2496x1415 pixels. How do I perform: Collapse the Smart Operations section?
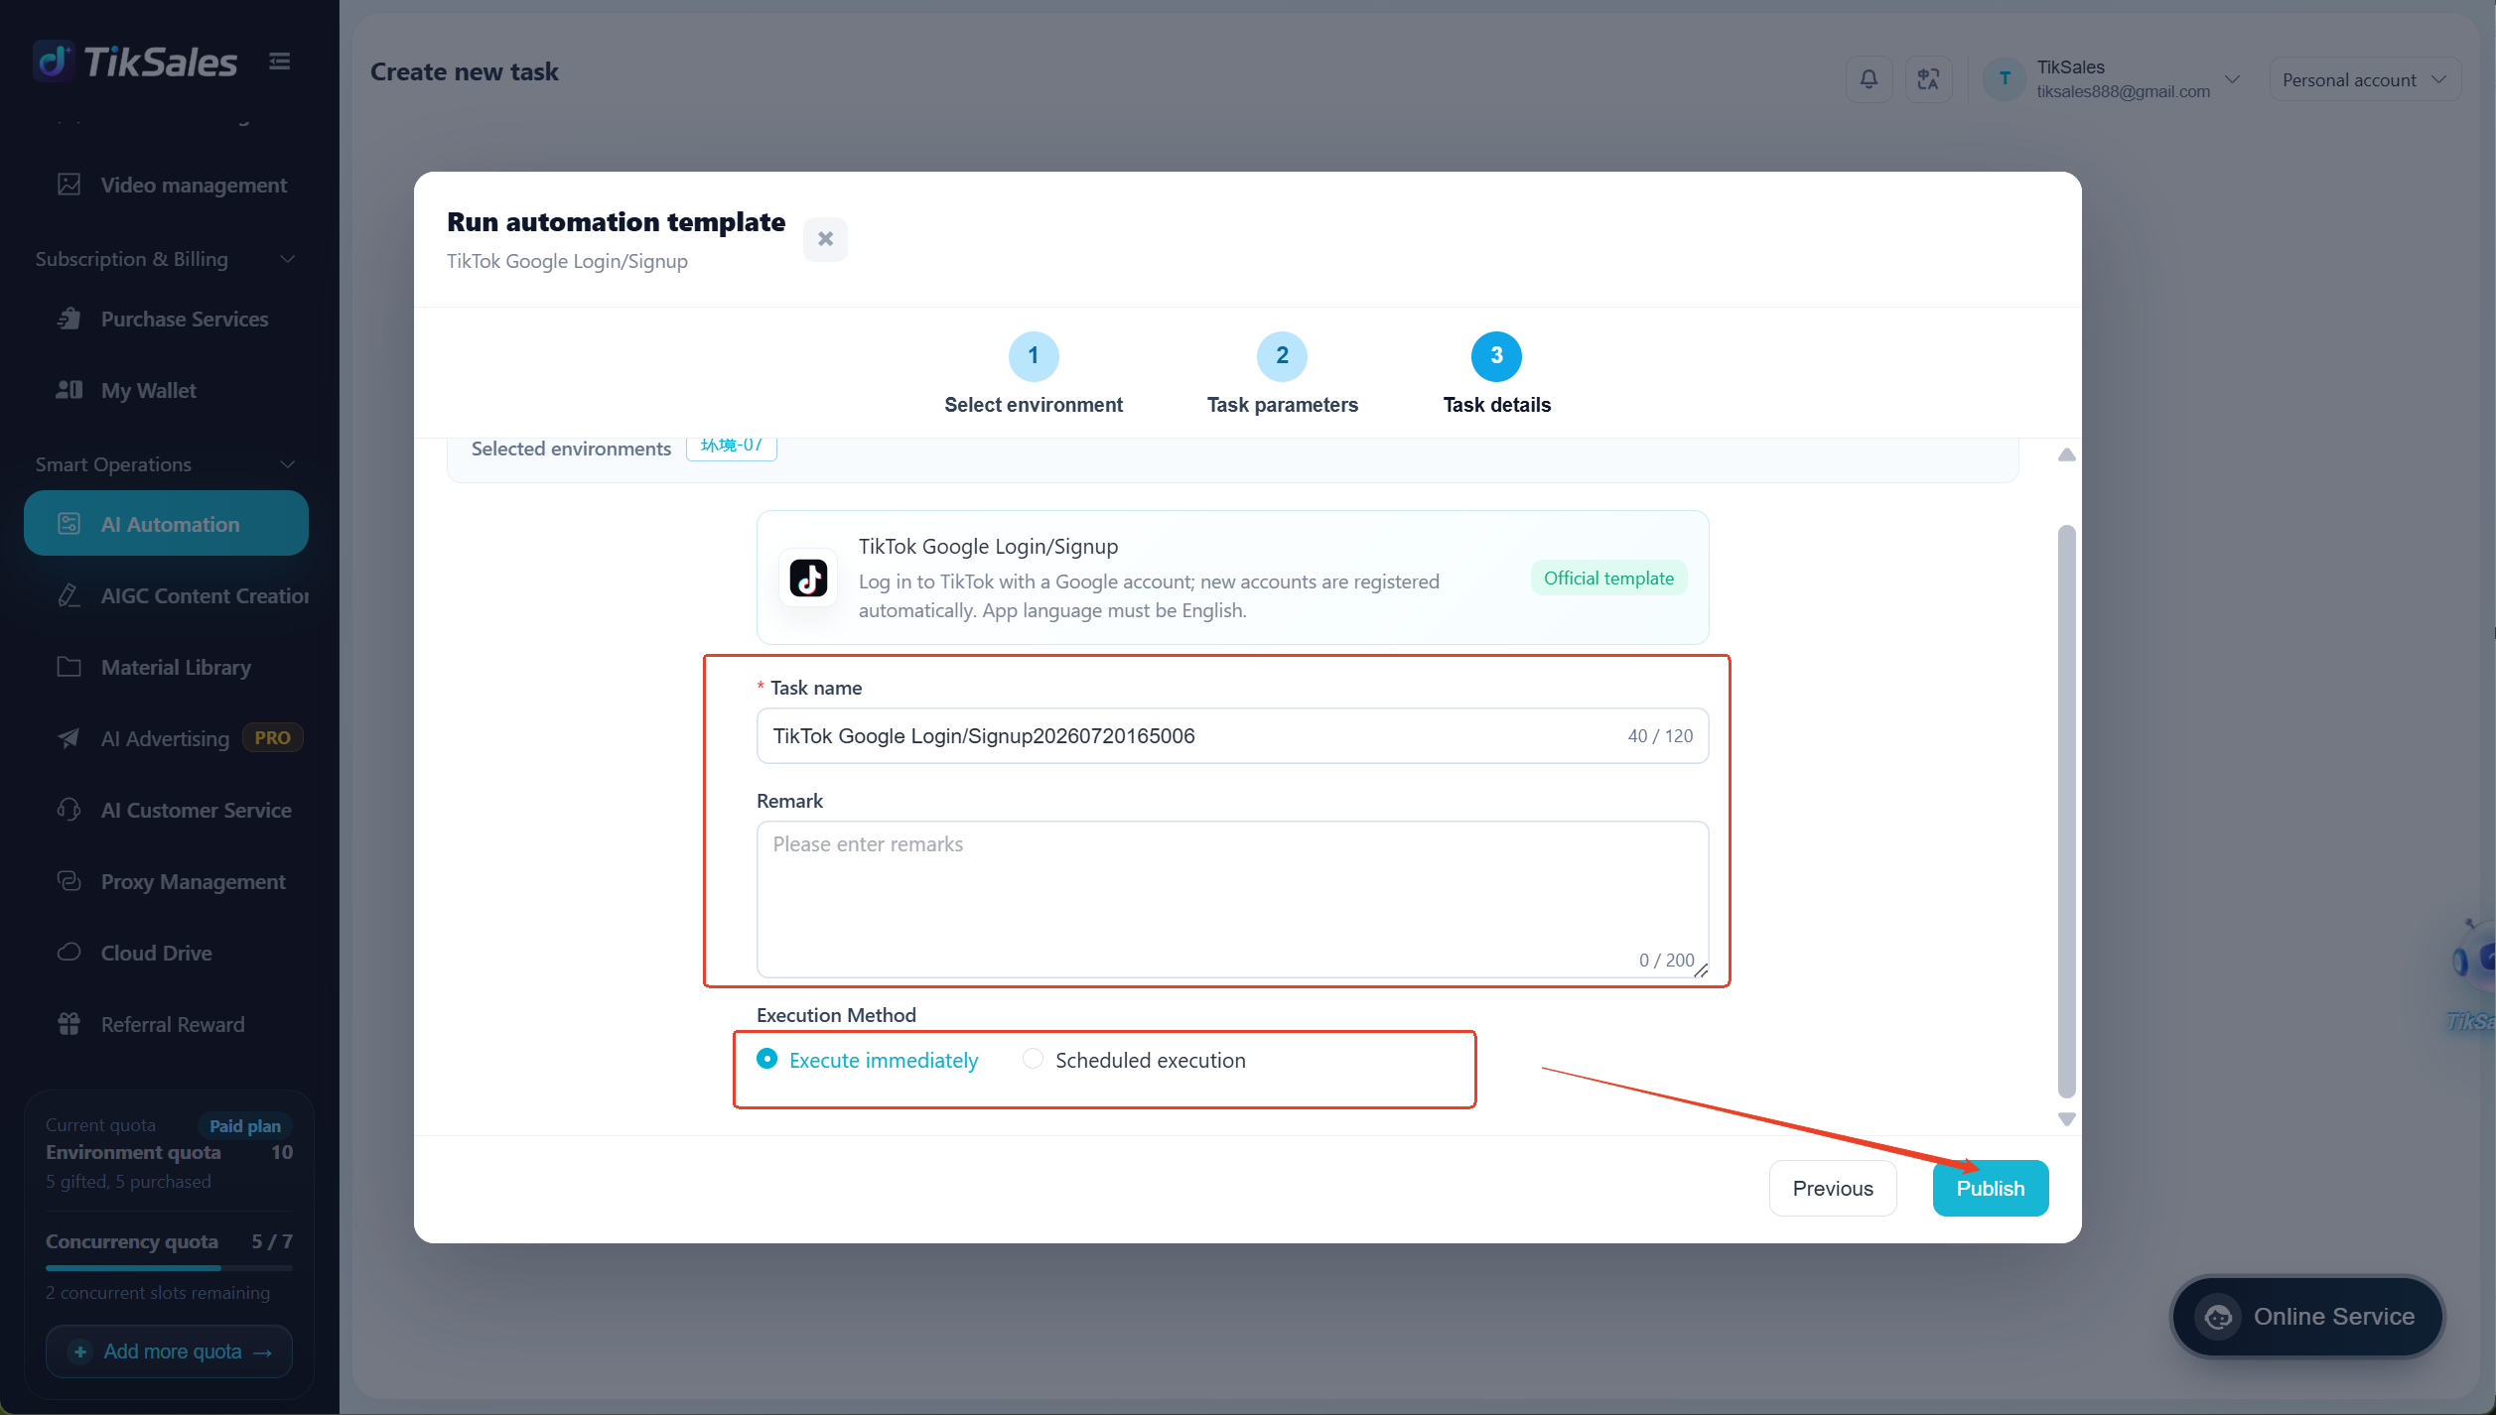pos(287,464)
